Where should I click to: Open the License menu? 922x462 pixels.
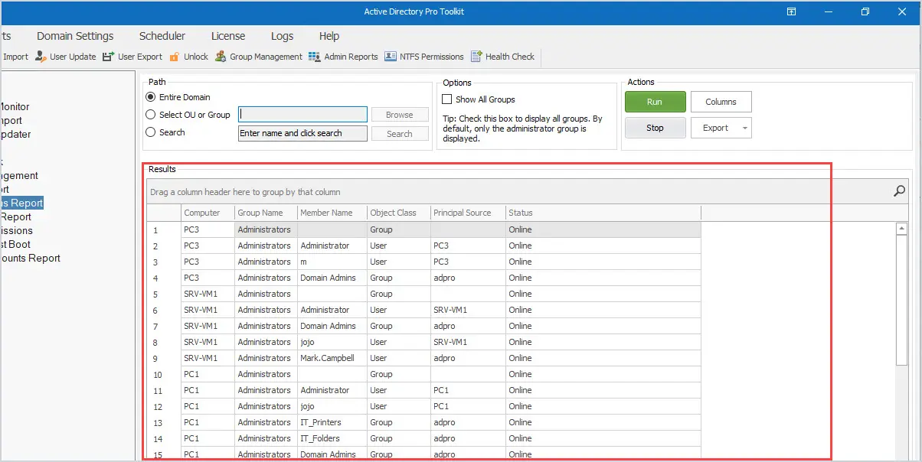coord(228,36)
